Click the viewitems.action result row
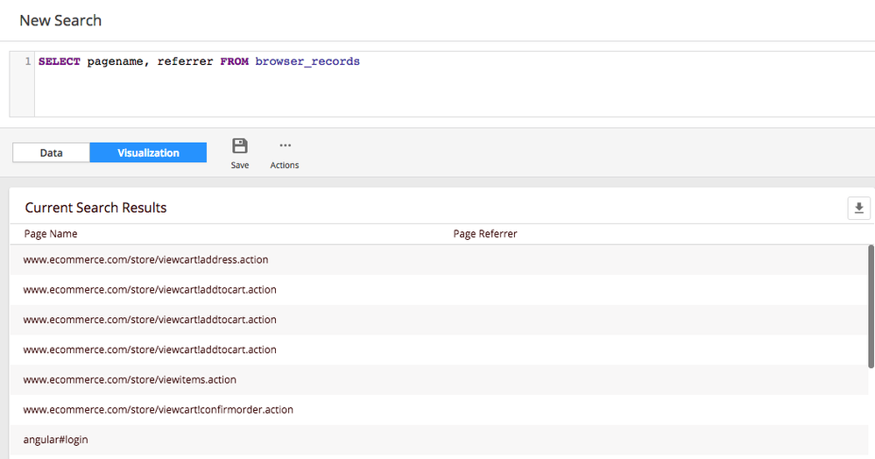Image resolution: width=875 pixels, height=459 pixels. [130, 380]
